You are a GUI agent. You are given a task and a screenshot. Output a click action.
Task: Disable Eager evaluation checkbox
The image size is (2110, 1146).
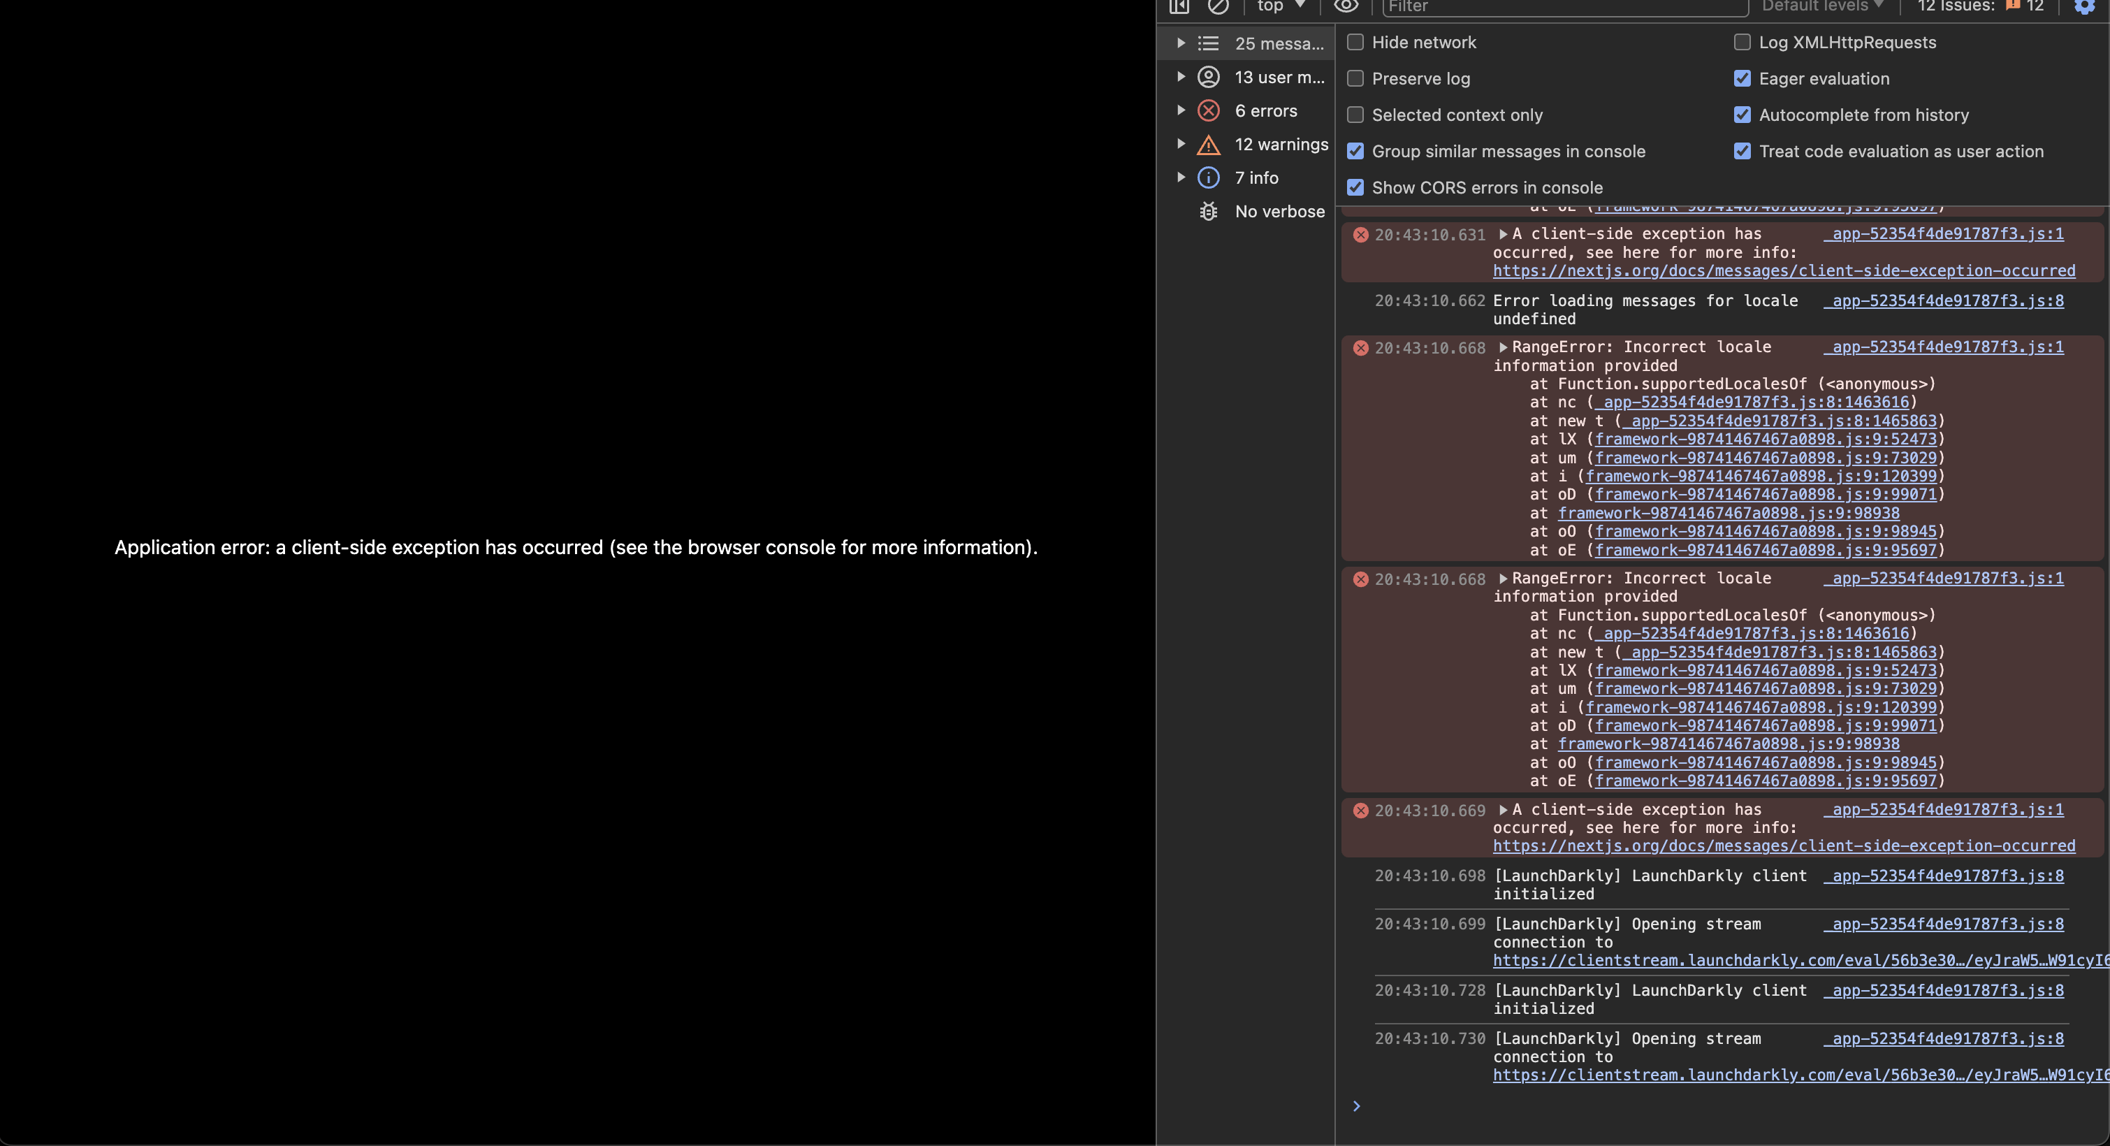[x=1742, y=79]
